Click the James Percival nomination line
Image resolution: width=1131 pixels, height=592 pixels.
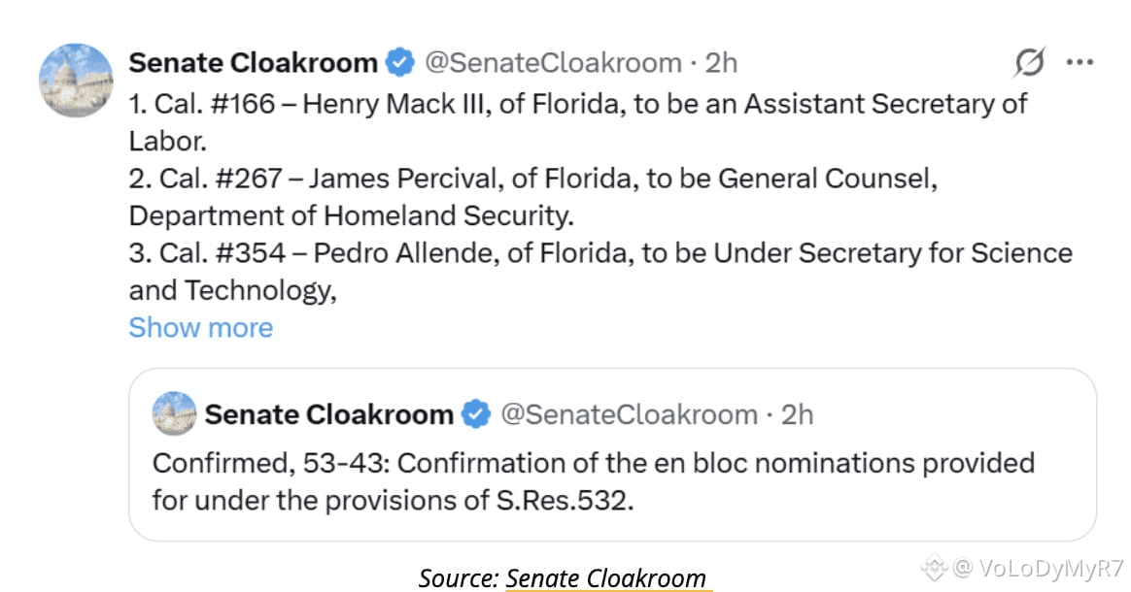click(532, 179)
